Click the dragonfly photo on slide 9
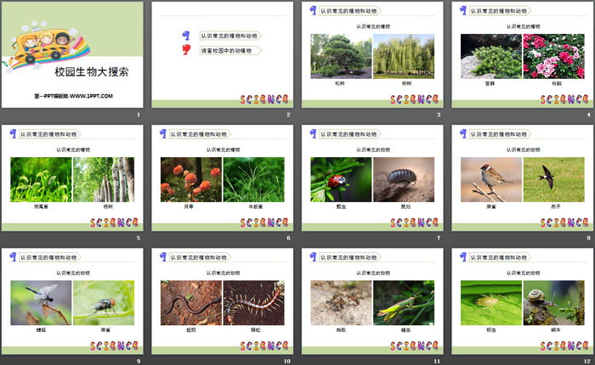The width and height of the screenshot is (595, 365). click(x=41, y=303)
